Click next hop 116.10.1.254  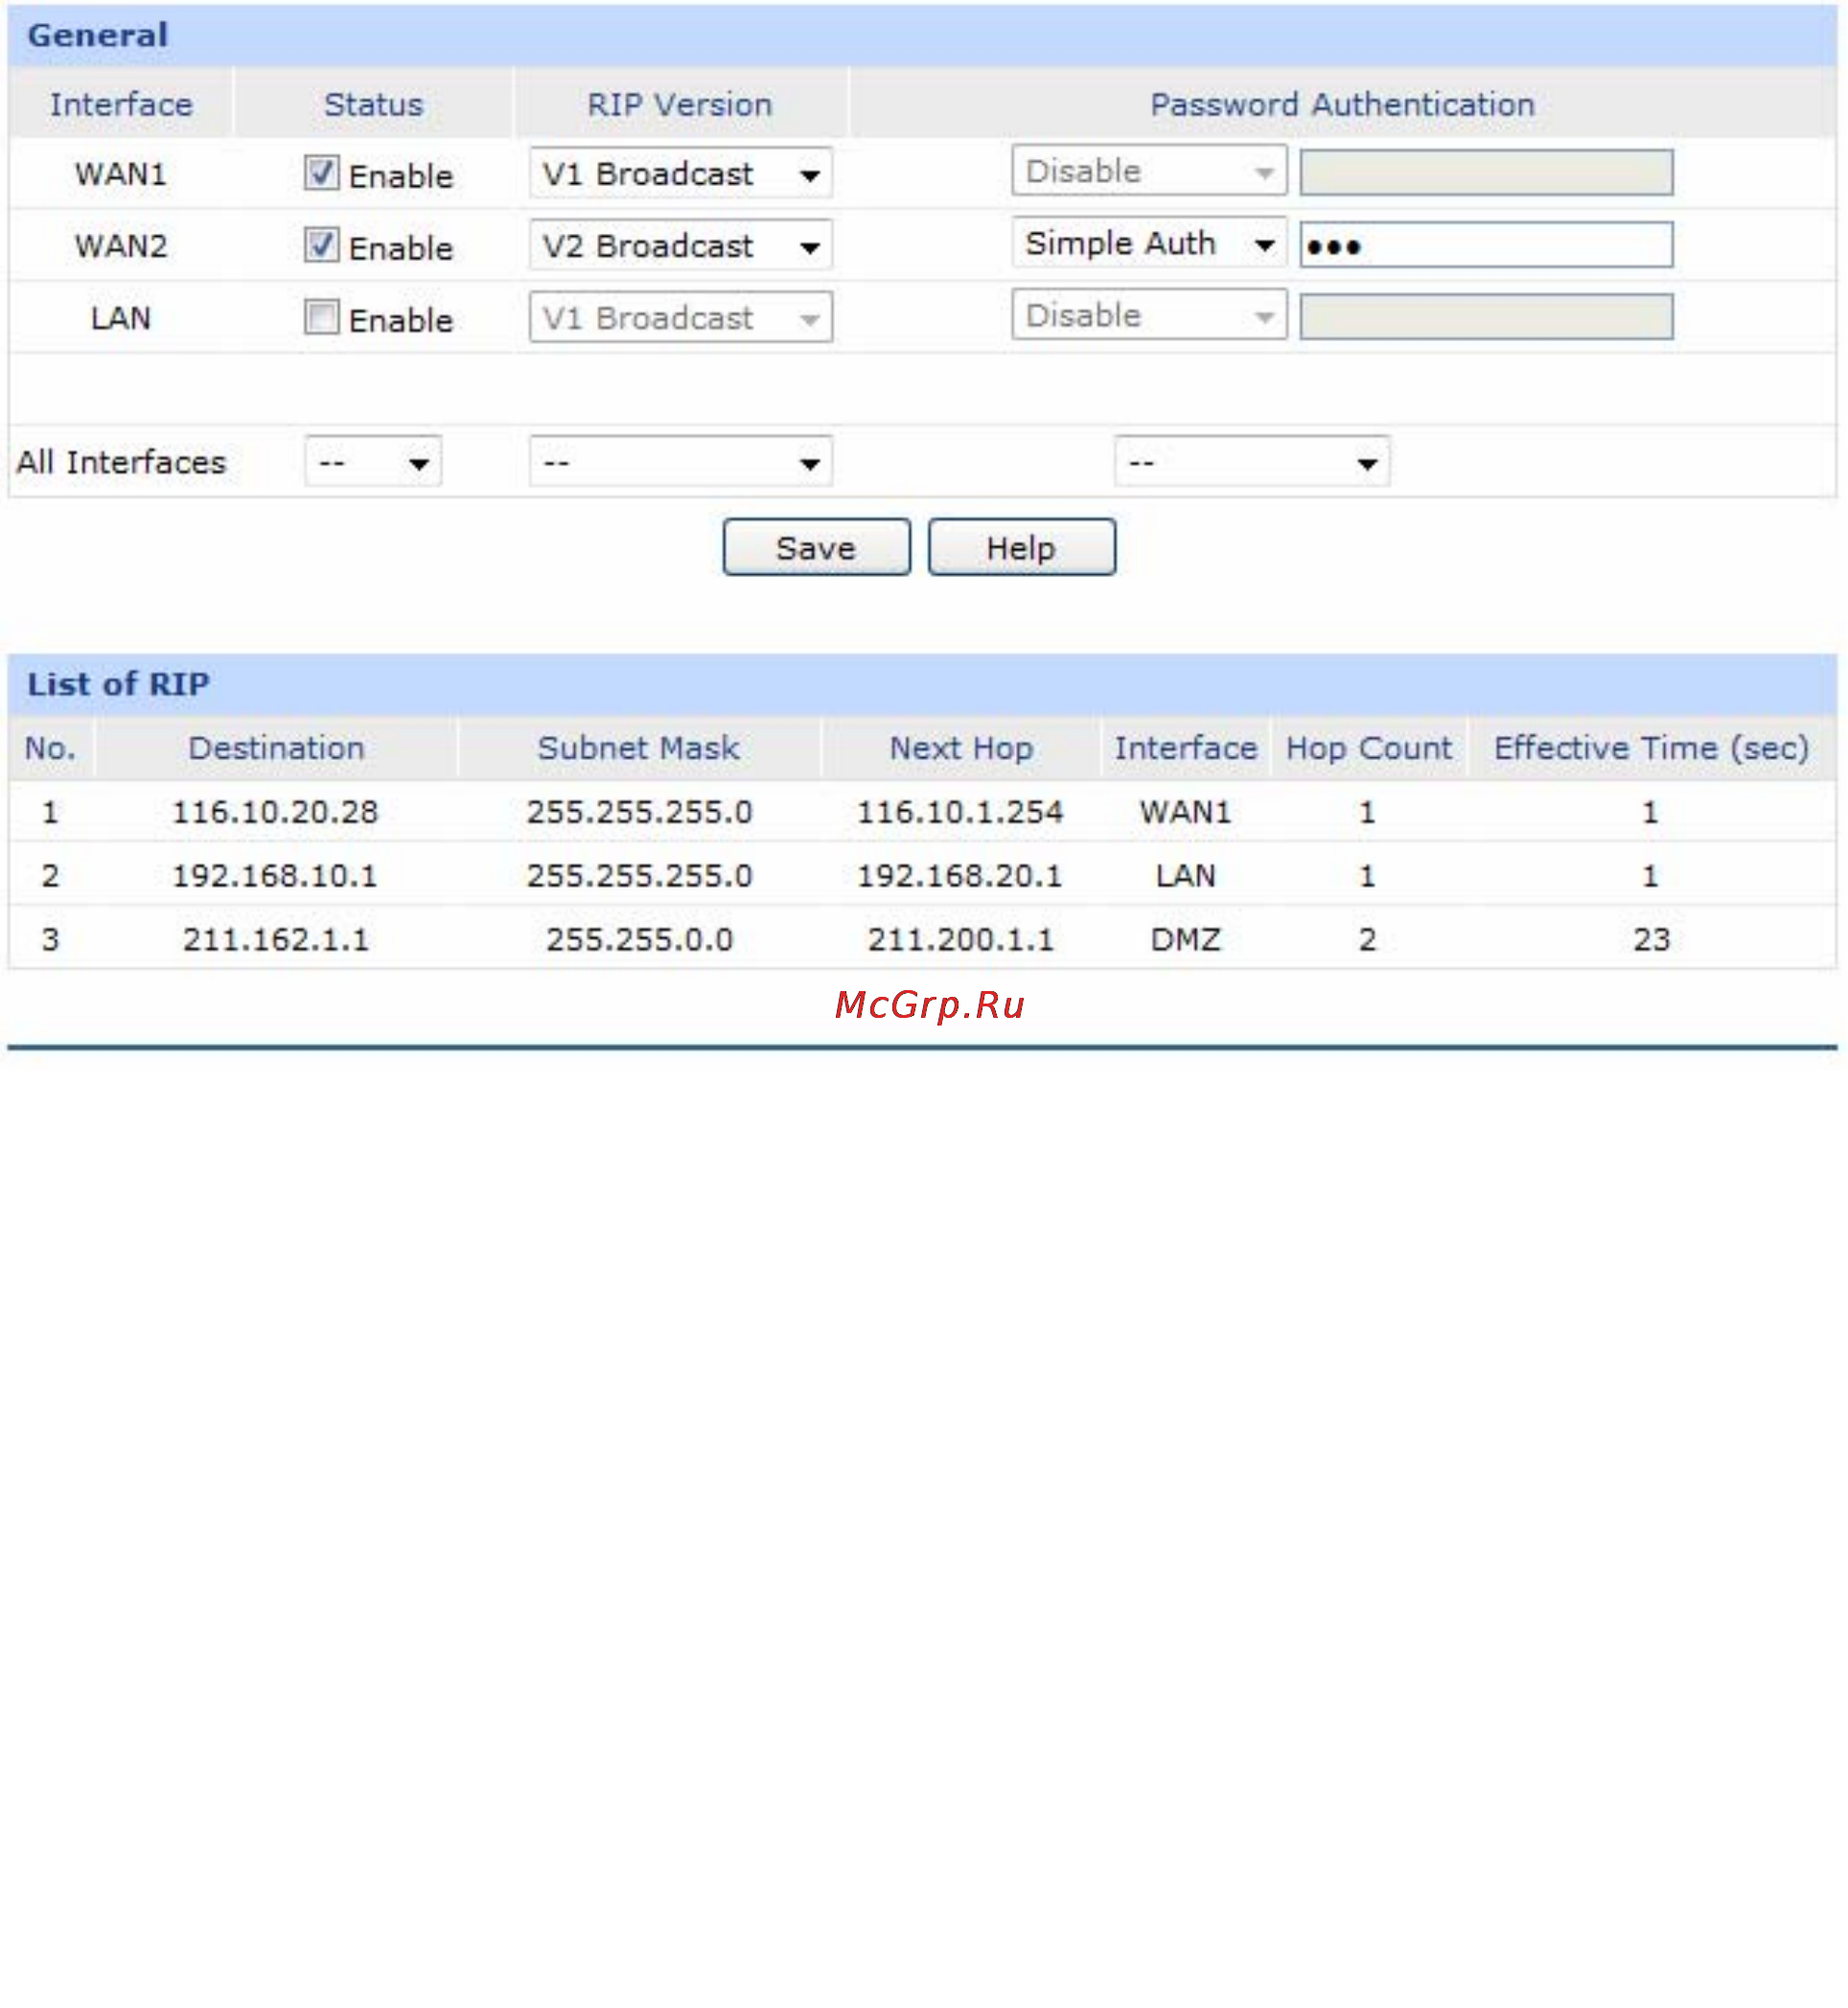pyautogui.click(x=960, y=812)
